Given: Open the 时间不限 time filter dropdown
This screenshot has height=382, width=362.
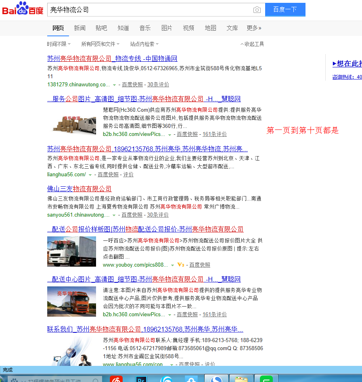Looking at the screenshot, I should coord(59,44).
